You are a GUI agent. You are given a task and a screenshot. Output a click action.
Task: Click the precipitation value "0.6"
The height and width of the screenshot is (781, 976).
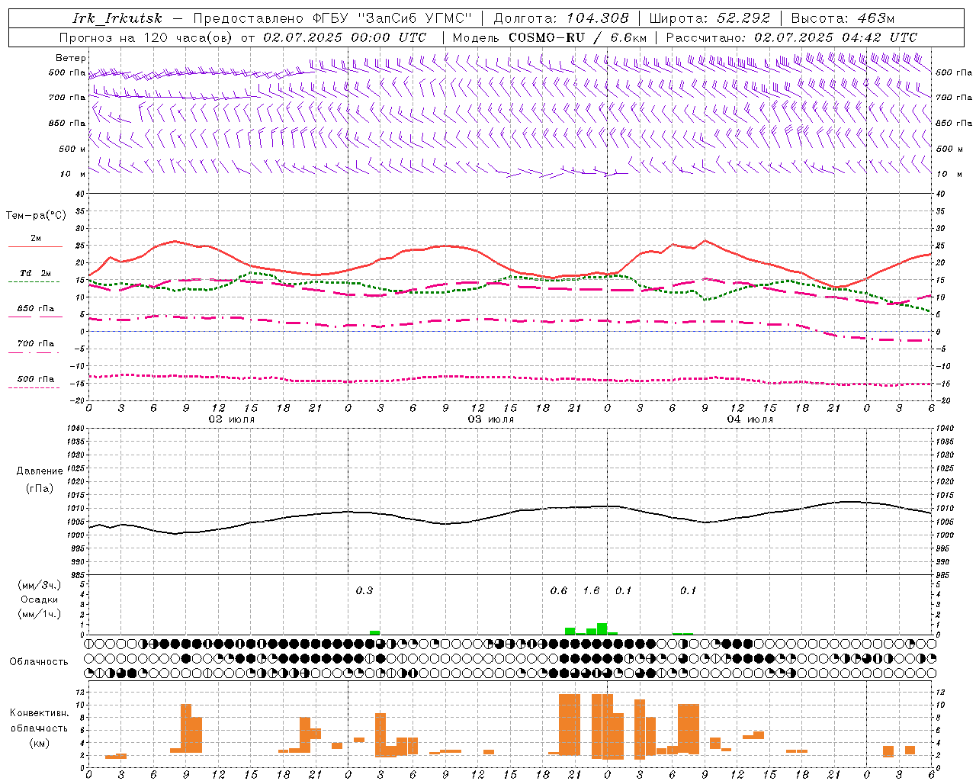(x=559, y=590)
